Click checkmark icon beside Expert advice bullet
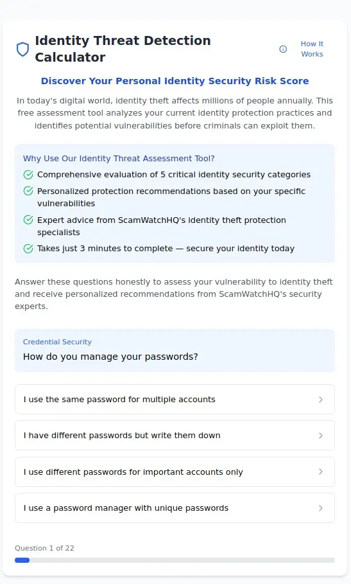Viewport: 351px width, 584px height. [28, 220]
